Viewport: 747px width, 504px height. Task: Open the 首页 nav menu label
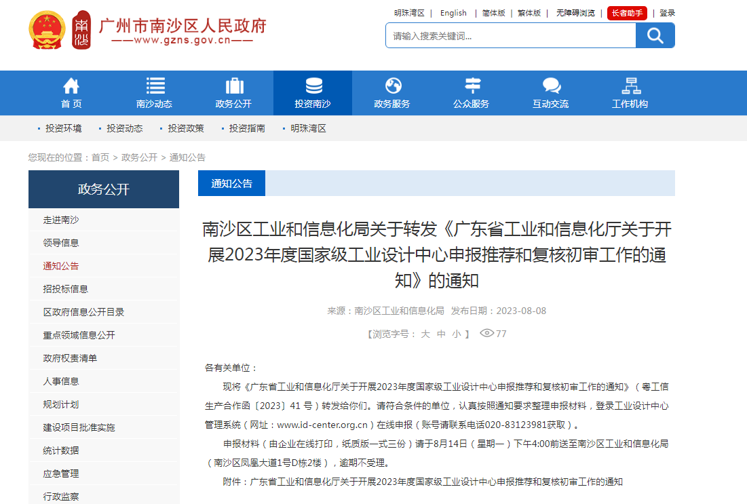click(x=71, y=104)
